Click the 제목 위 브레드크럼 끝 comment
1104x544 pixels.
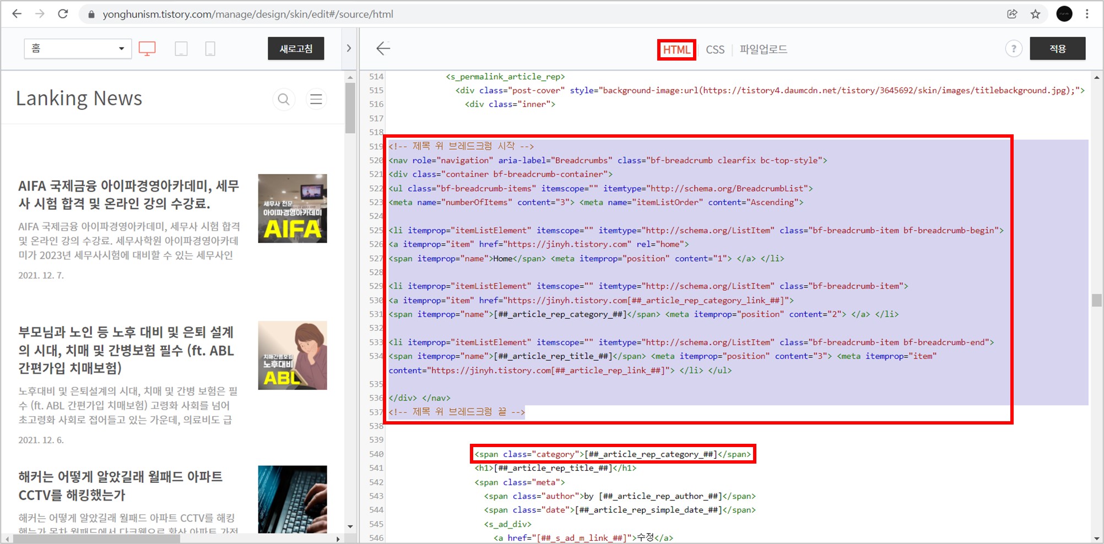click(457, 412)
